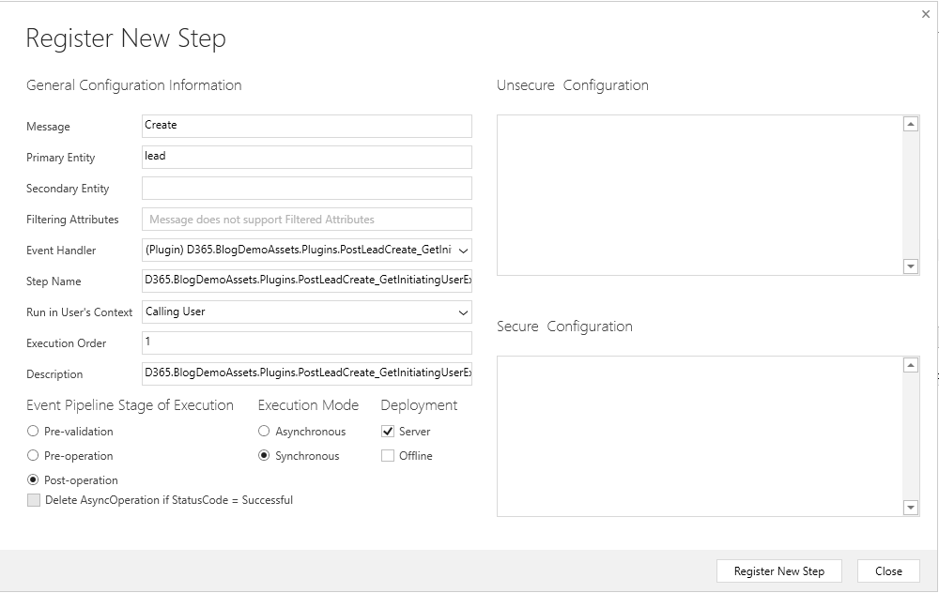Toggle the Server deployment checkbox
939x593 pixels.
(388, 432)
